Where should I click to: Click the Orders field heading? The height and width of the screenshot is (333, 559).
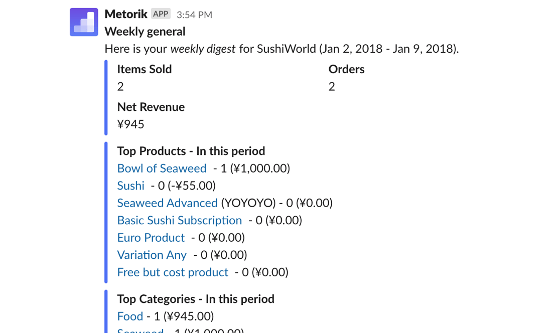346,69
